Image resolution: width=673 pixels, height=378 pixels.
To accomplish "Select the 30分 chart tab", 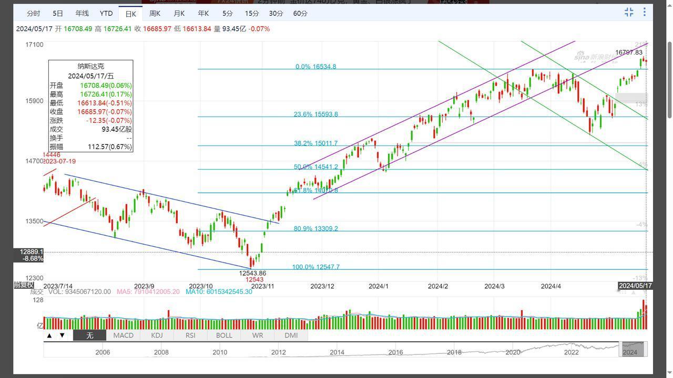I will pyautogui.click(x=276, y=13).
